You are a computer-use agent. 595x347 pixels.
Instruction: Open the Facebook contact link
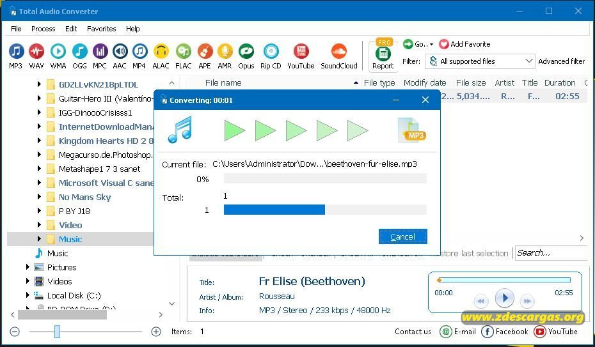point(505,332)
